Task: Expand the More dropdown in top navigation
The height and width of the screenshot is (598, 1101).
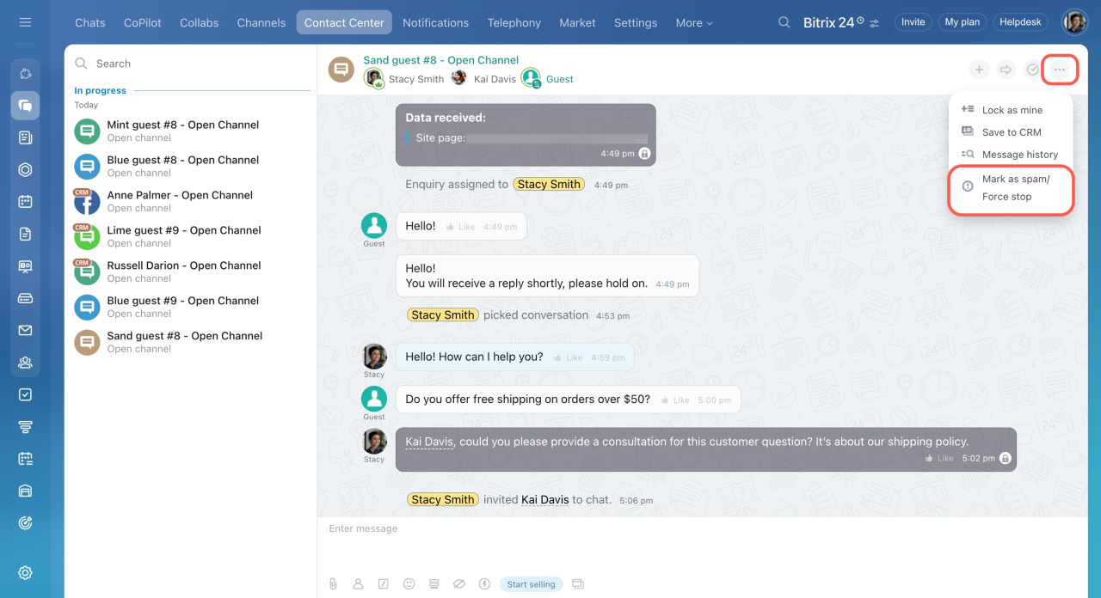Action: coord(694,23)
